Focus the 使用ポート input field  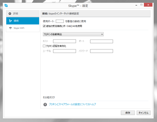60,21
